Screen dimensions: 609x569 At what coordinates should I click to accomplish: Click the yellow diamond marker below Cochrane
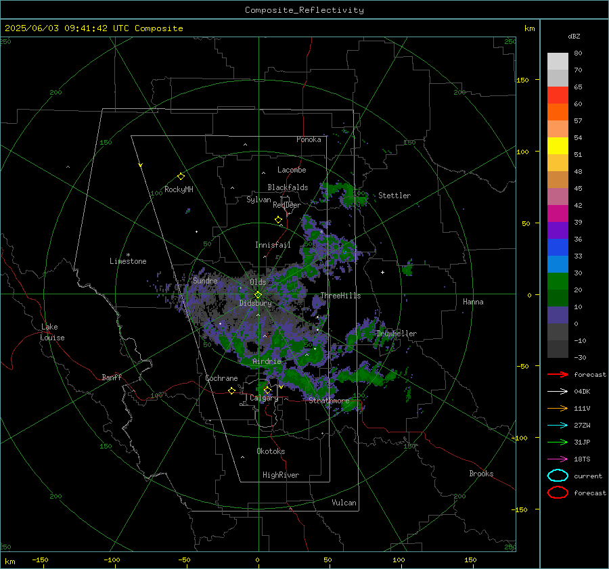pyautogui.click(x=232, y=390)
